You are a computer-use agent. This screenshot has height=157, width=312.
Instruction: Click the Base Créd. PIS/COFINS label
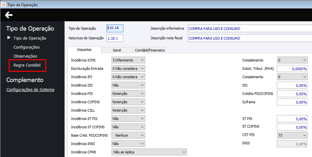[x=89, y=135]
